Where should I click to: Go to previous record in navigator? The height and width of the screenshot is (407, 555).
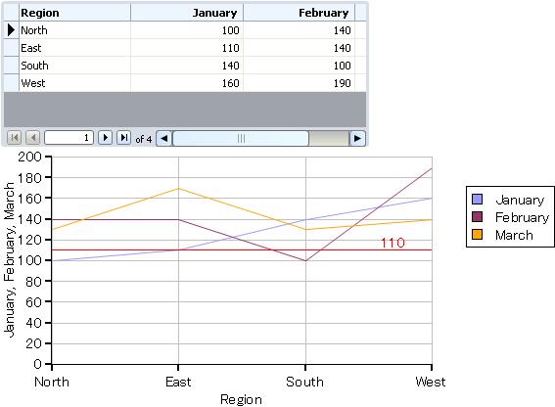tap(33, 138)
